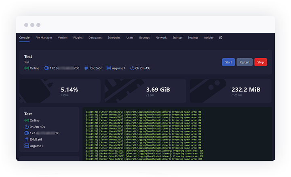
Task: Click the header server ID f0fd2a6f text
Action: tap(95, 68)
